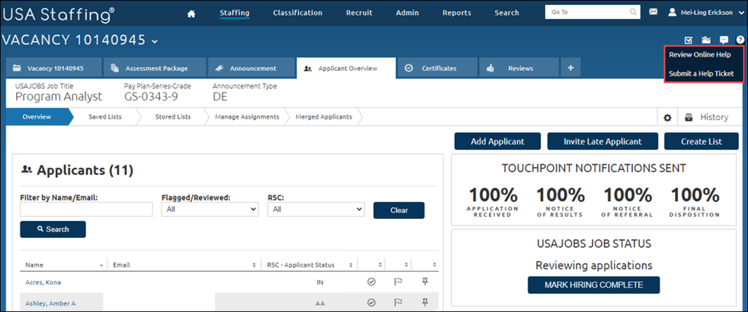Click the Add Applicant button
The width and height of the screenshot is (748, 312).
497,141
